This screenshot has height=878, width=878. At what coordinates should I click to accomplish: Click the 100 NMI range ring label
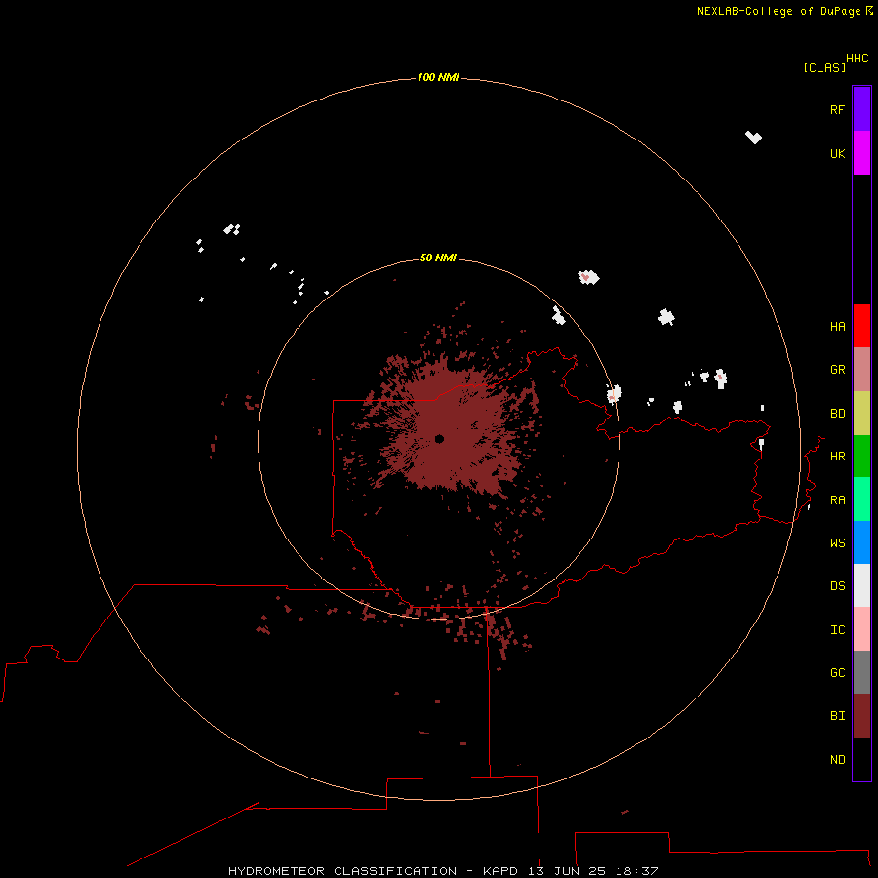click(438, 77)
